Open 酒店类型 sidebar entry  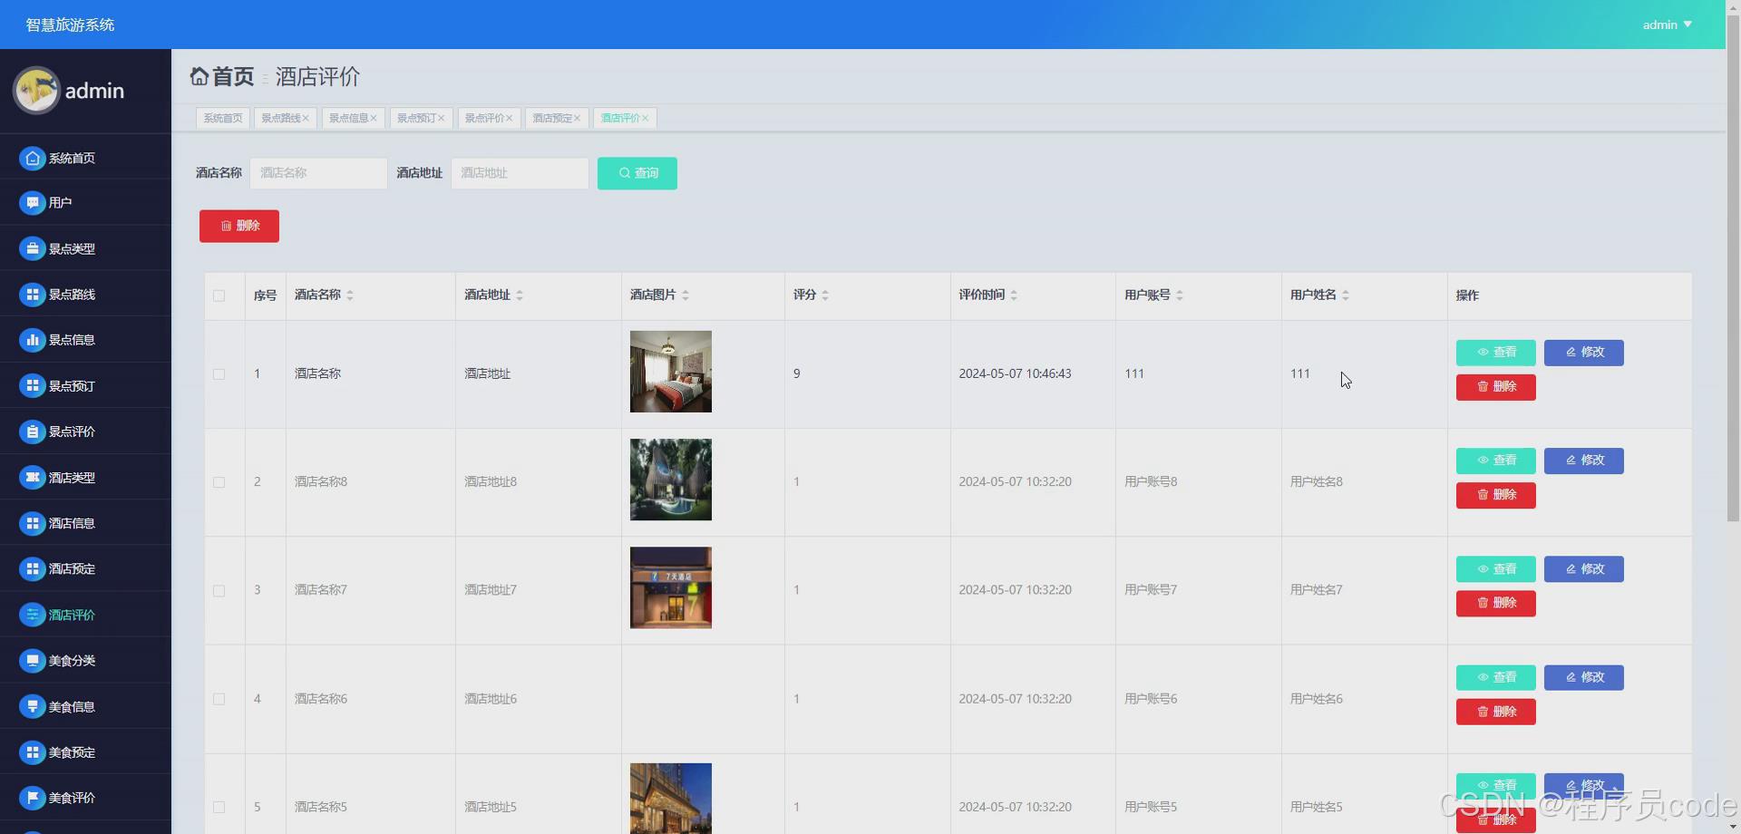tap(85, 477)
